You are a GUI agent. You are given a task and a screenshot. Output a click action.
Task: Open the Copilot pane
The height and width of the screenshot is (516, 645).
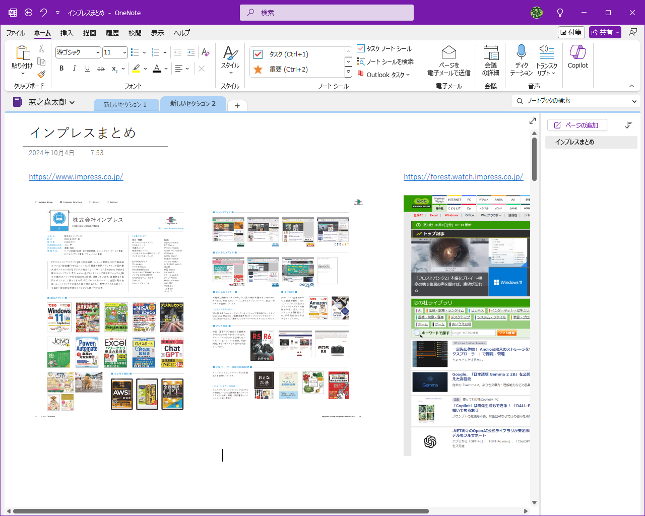(578, 57)
